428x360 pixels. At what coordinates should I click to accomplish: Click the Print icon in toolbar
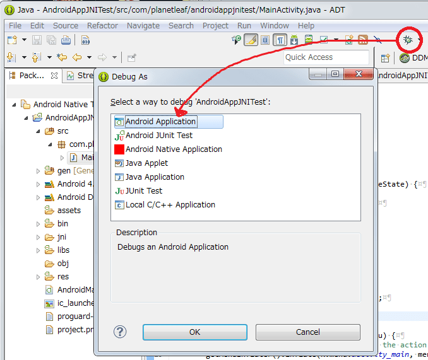pos(66,40)
